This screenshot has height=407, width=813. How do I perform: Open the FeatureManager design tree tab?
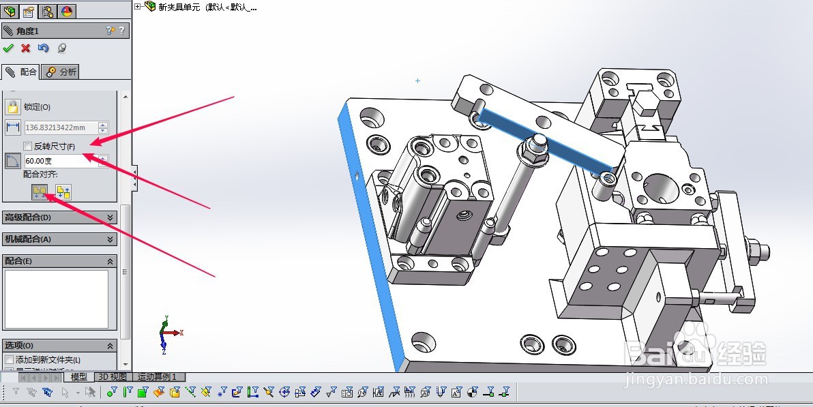pos(10,11)
